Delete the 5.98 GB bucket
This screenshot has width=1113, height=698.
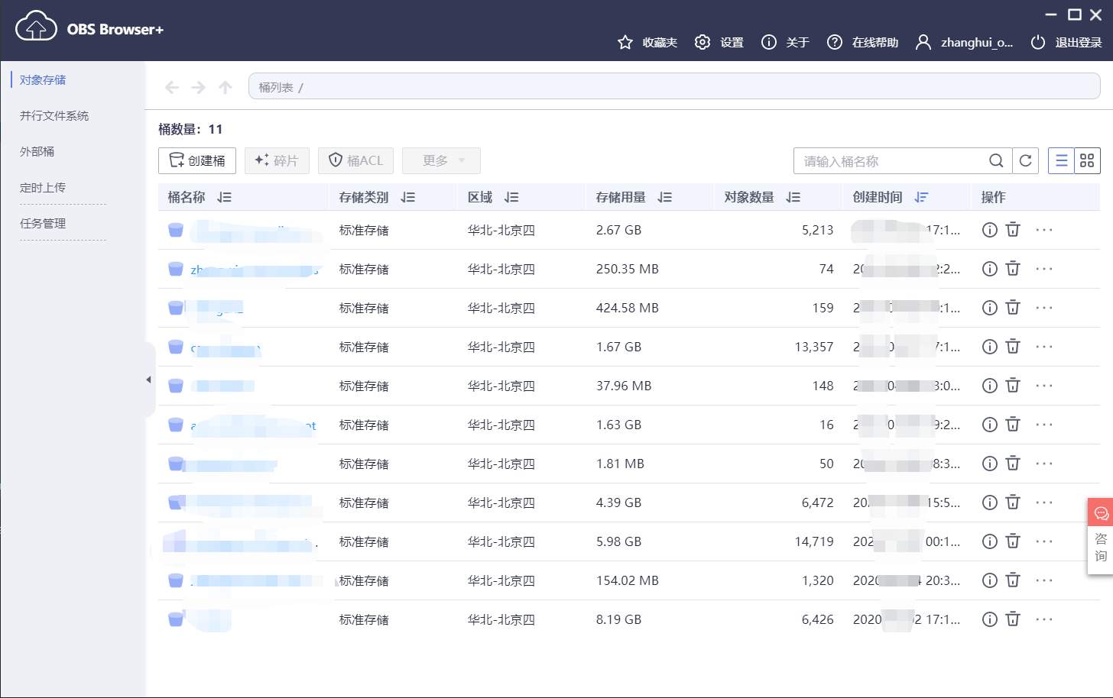click(1013, 541)
